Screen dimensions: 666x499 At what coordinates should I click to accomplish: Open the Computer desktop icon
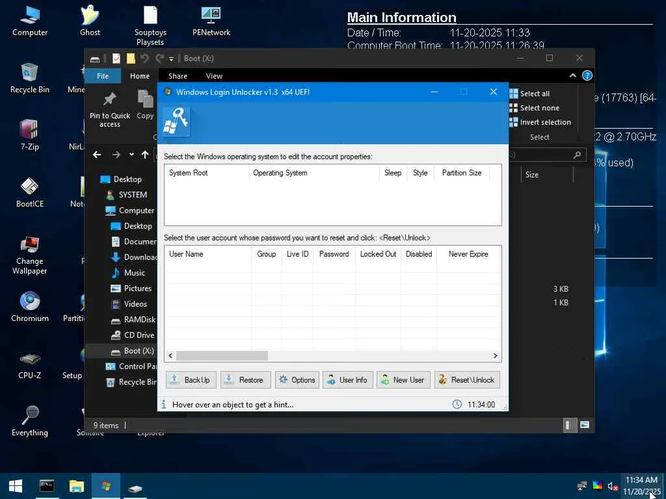[x=30, y=21]
